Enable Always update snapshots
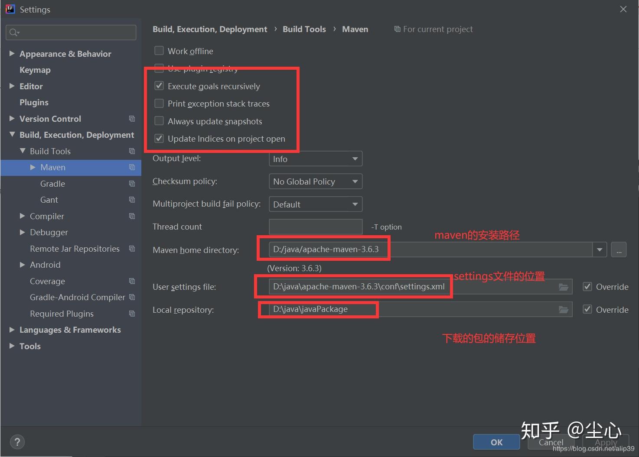The width and height of the screenshot is (639, 457). (x=159, y=121)
